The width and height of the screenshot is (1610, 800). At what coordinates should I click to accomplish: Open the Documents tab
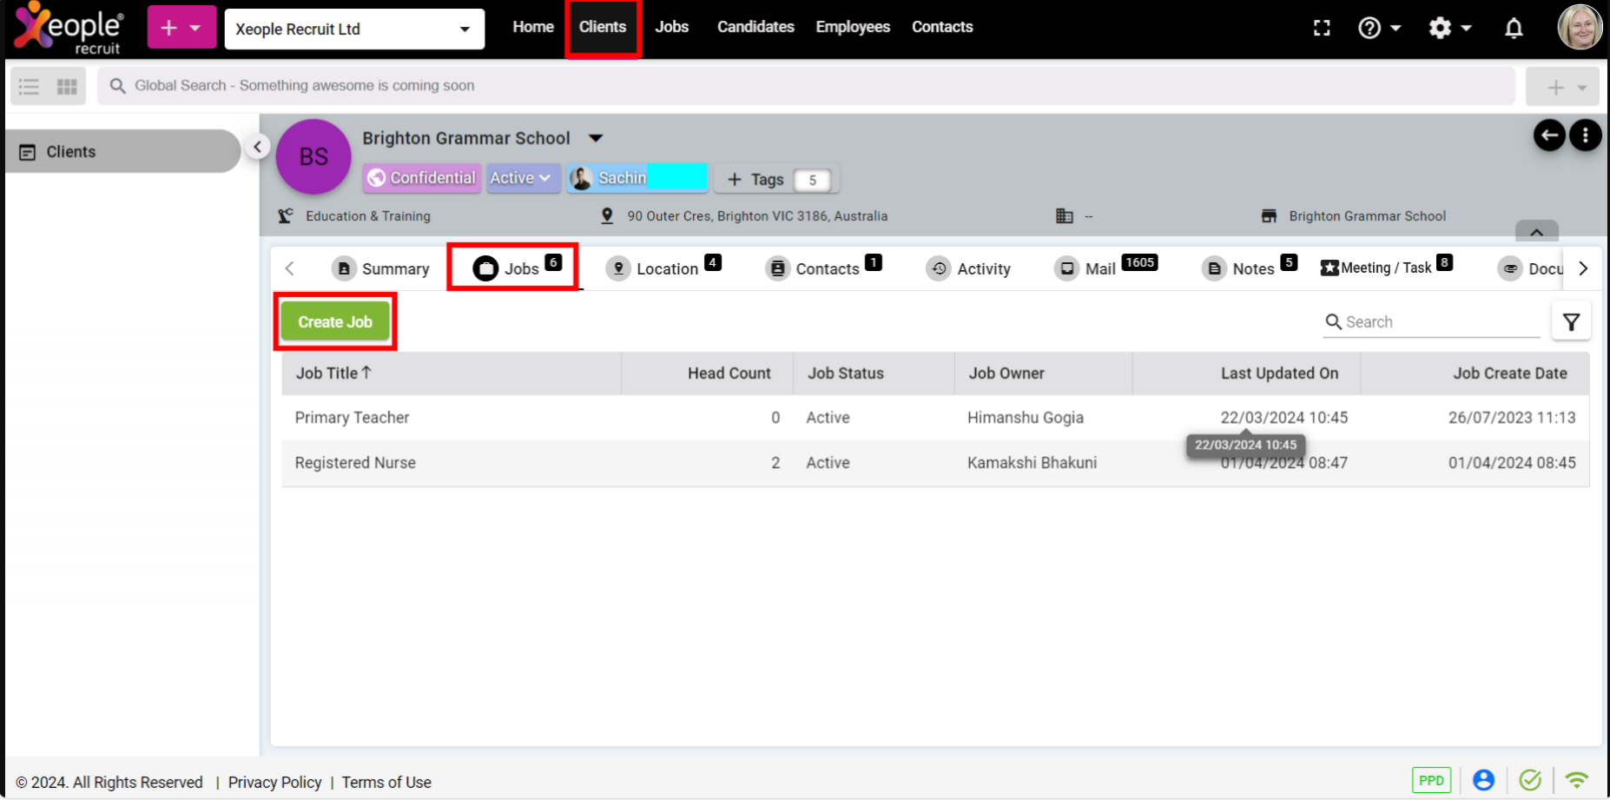click(x=1530, y=268)
